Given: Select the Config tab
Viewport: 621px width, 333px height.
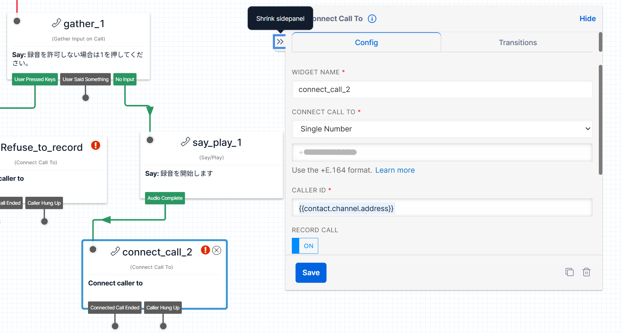Looking at the screenshot, I should coord(366,43).
